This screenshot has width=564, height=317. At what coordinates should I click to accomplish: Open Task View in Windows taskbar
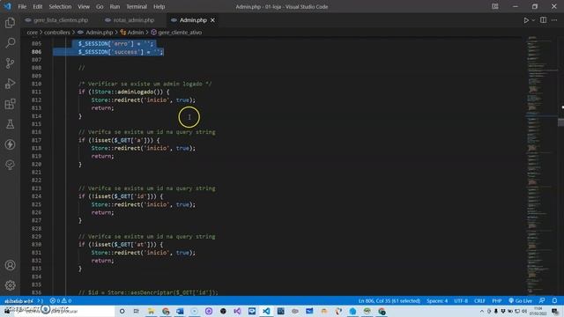click(137, 311)
